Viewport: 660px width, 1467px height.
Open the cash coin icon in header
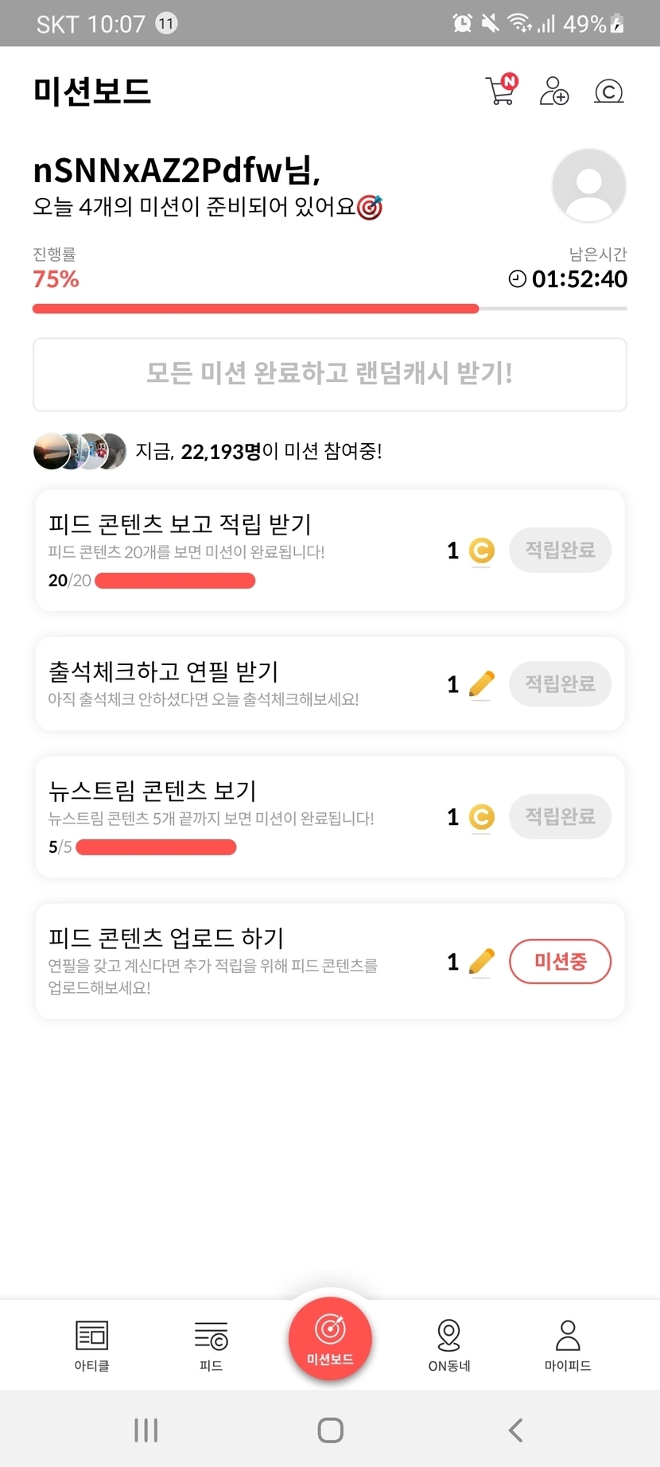coord(608,91)
